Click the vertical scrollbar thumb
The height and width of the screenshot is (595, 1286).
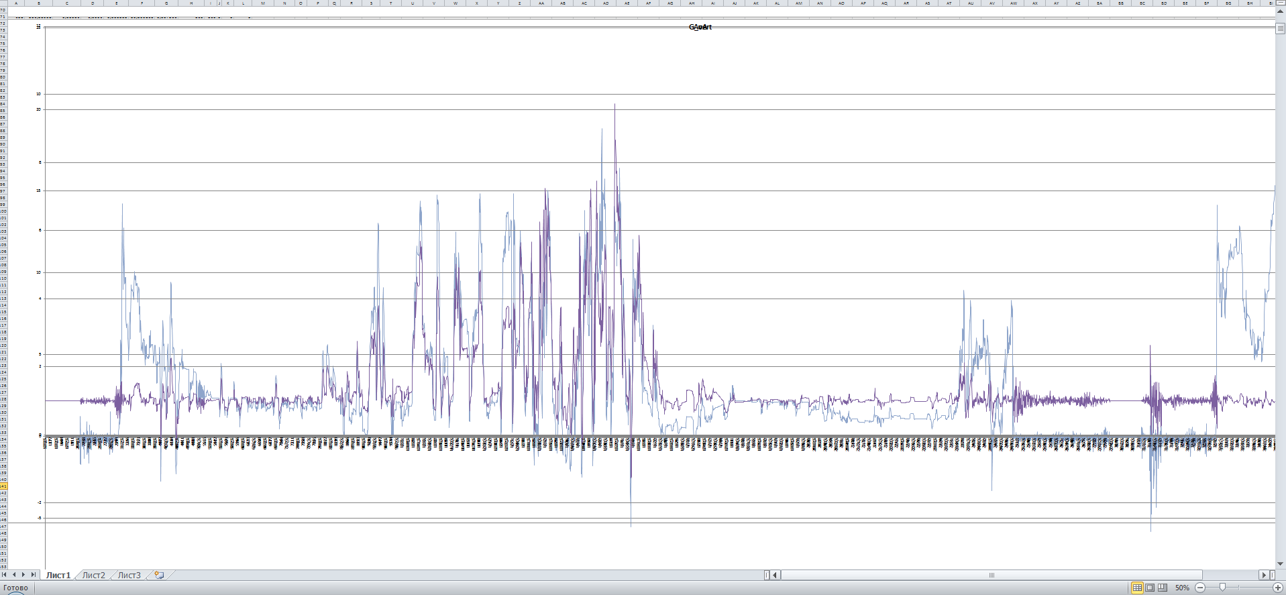pyautogui.click(x=1280, y=28)
